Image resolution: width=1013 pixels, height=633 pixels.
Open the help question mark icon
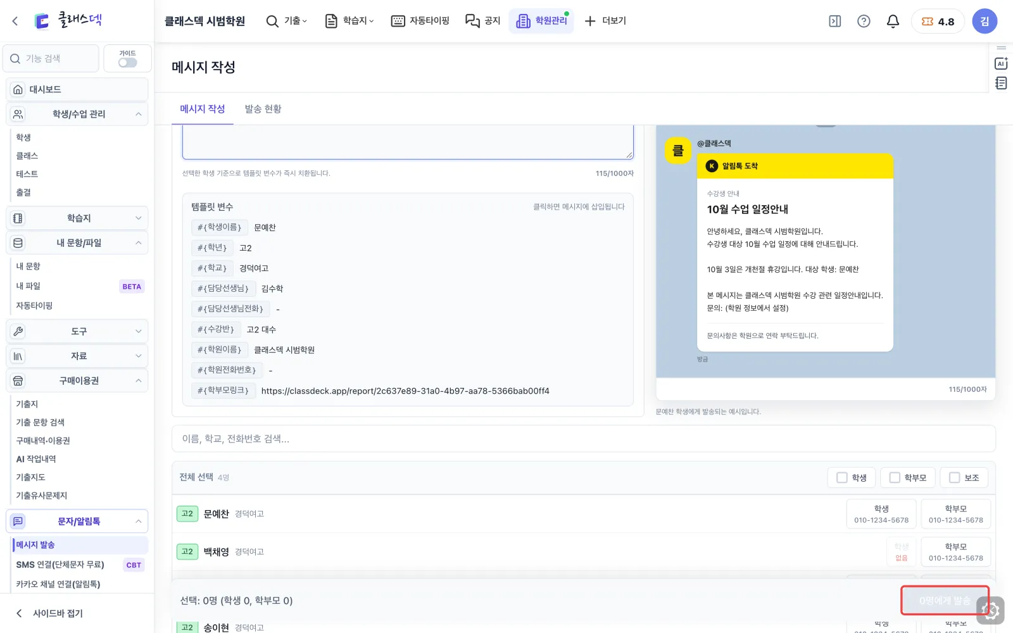coord(864,22)
